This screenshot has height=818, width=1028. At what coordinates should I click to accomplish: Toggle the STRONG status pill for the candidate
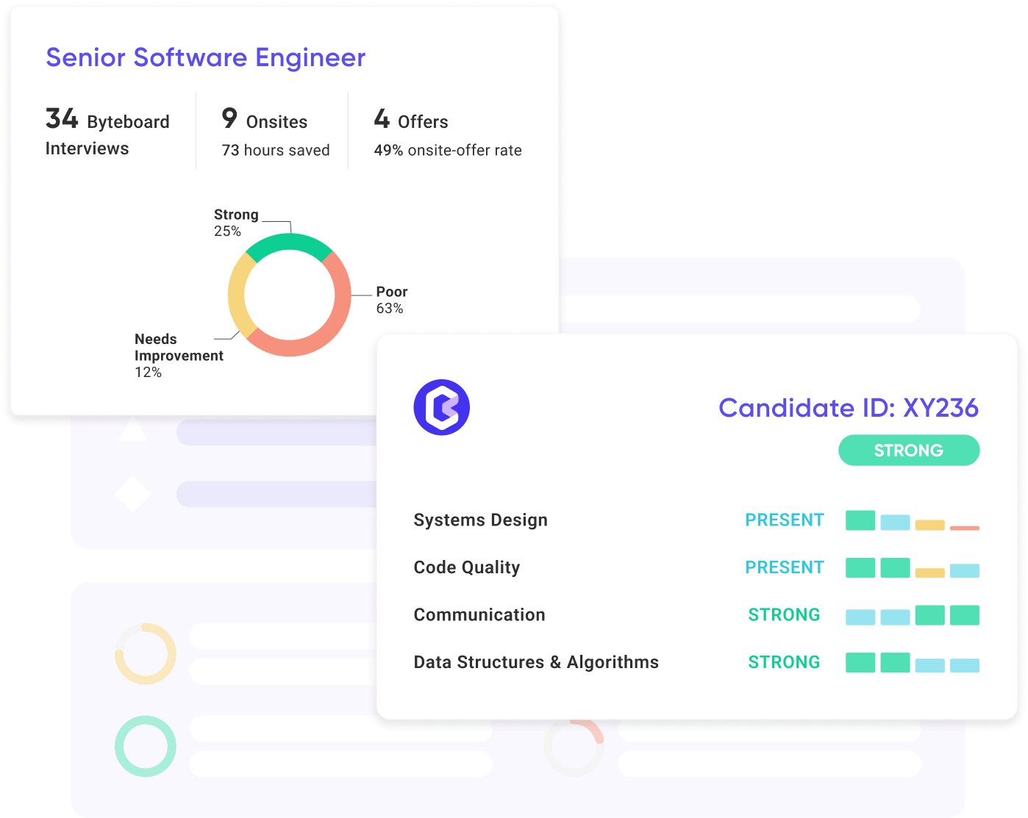click(909, 450)
